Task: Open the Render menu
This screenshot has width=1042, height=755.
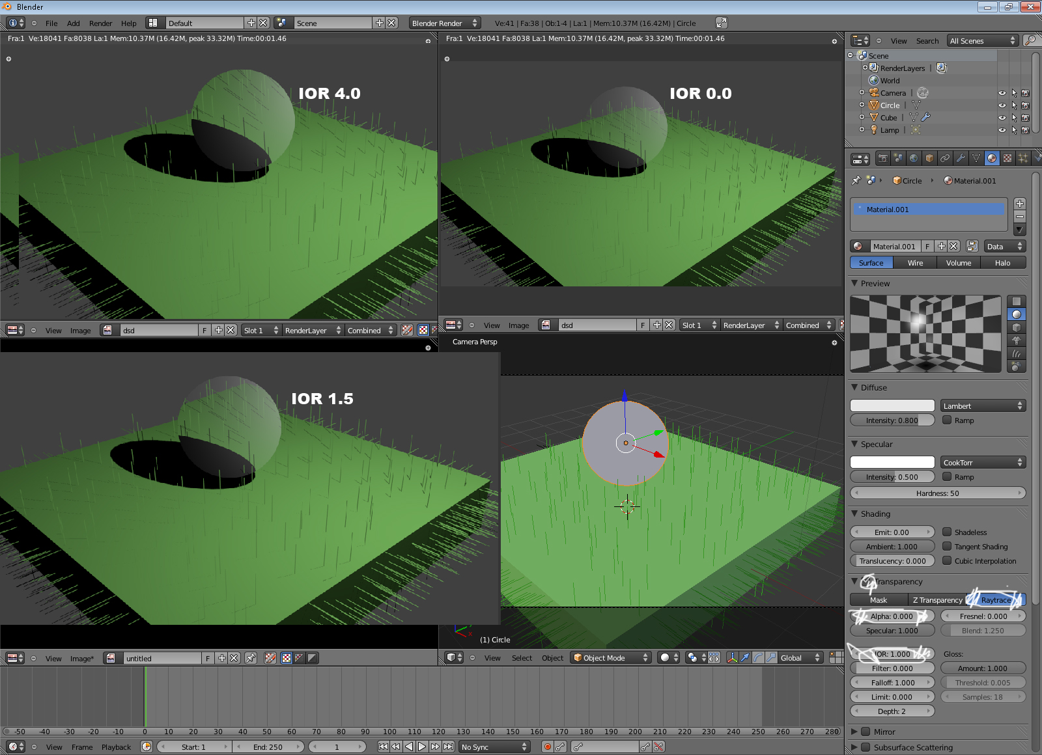Action: click(100, 23)
